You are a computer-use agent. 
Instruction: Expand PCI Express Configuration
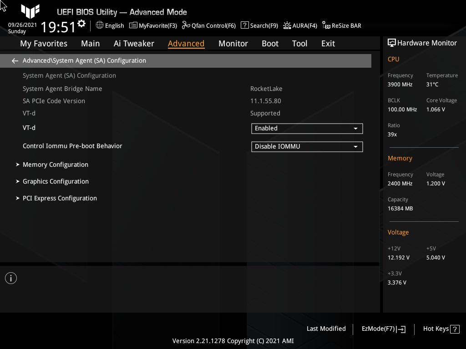pos(60,198)
